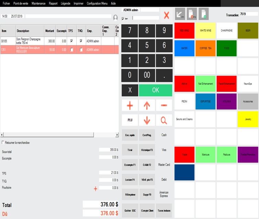Tap keypad double zero 00
Viewport: 259px width, 219px height.
(147, 75)
